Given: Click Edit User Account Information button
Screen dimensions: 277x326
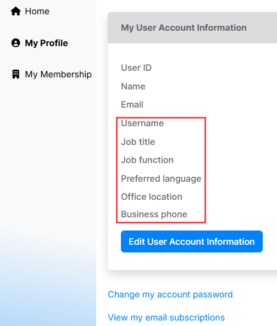Looking at the screenshot, I should [192, 241].
